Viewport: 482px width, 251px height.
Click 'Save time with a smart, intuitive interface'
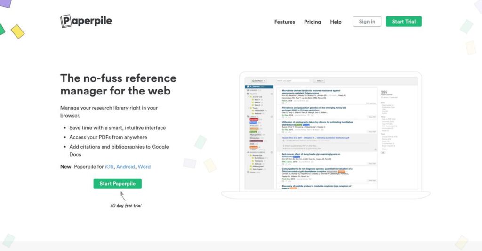117,128
